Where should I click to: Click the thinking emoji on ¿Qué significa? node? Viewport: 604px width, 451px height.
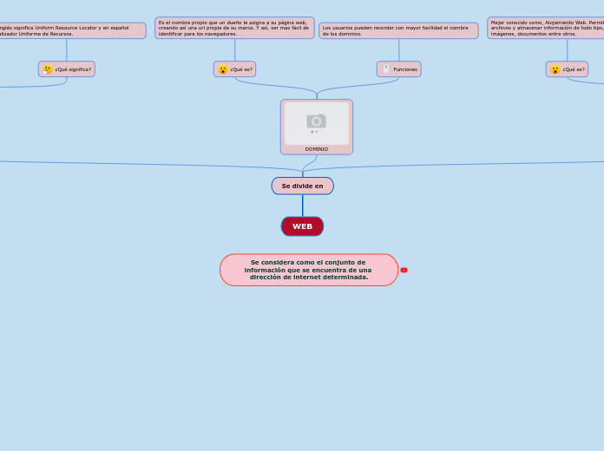48,69
